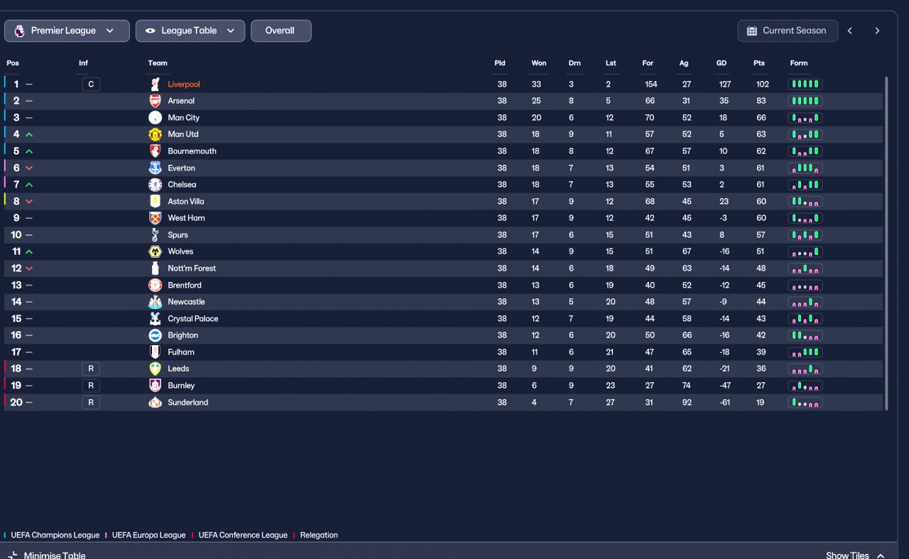The image size is (909, 559).
Task: Open the Current Season selector
Action: click(x=788, y=31)
